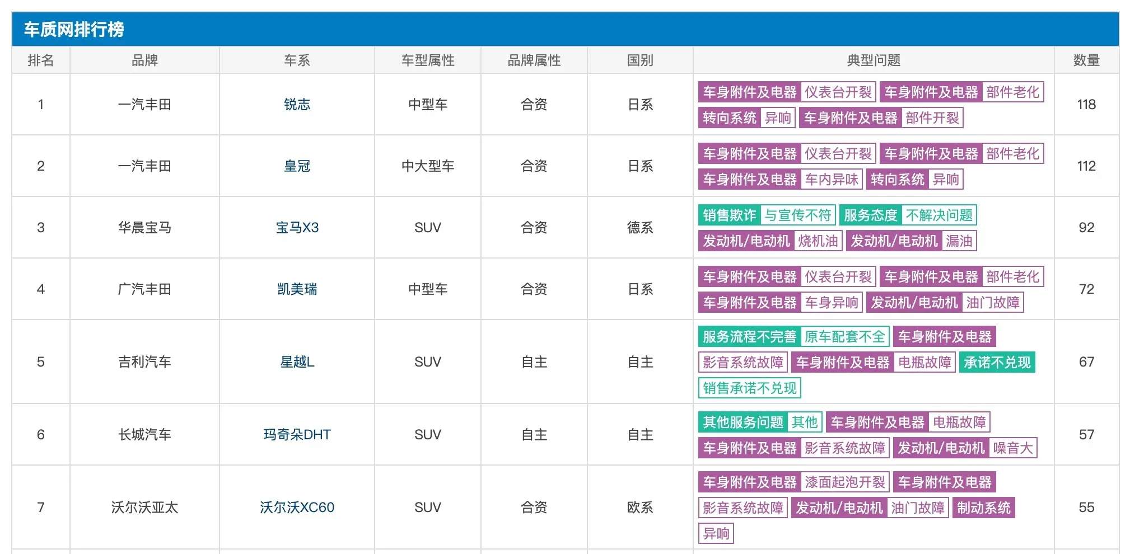This screenshot has height=554, width=1130.
Task: Click the 车型属性 column header
Action: point(428,60)
